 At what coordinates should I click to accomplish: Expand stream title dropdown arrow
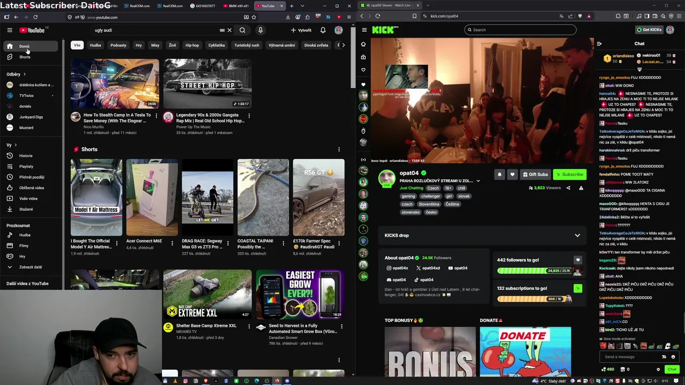[x=478, y=181]
